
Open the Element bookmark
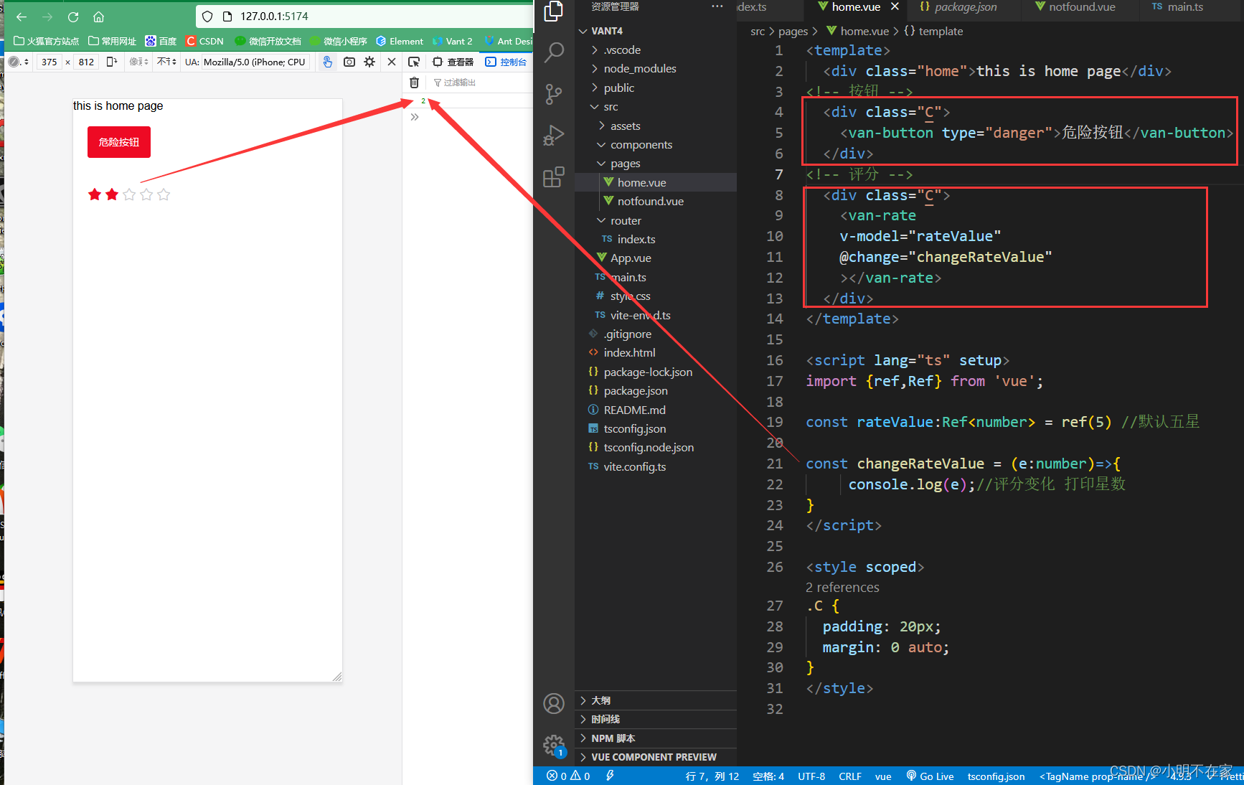[x=400, y=41]
